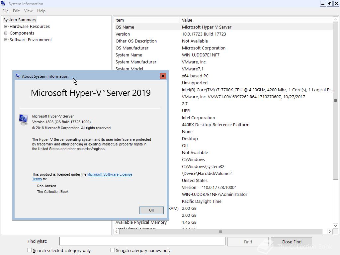
Task: Select Components tree item
Action: [22, 33]
